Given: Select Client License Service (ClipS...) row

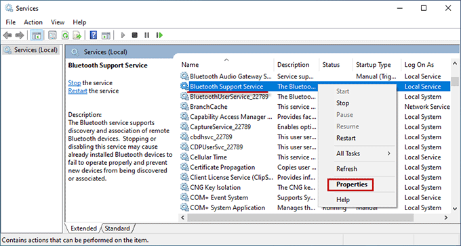Looking at the screenshot, I should click(231, 177).
